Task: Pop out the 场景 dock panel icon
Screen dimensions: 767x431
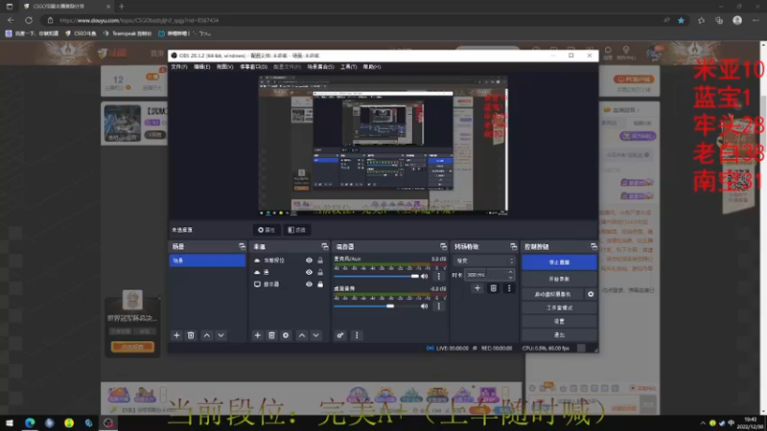Action: [242, 246]
